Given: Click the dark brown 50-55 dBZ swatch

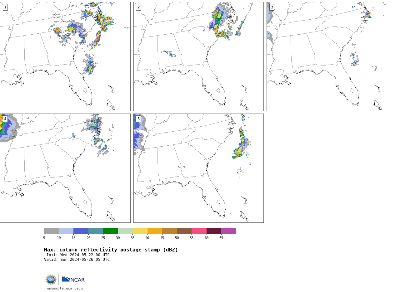Looking at the screenshot, I should pyautogui.click(x=184, y=231).
